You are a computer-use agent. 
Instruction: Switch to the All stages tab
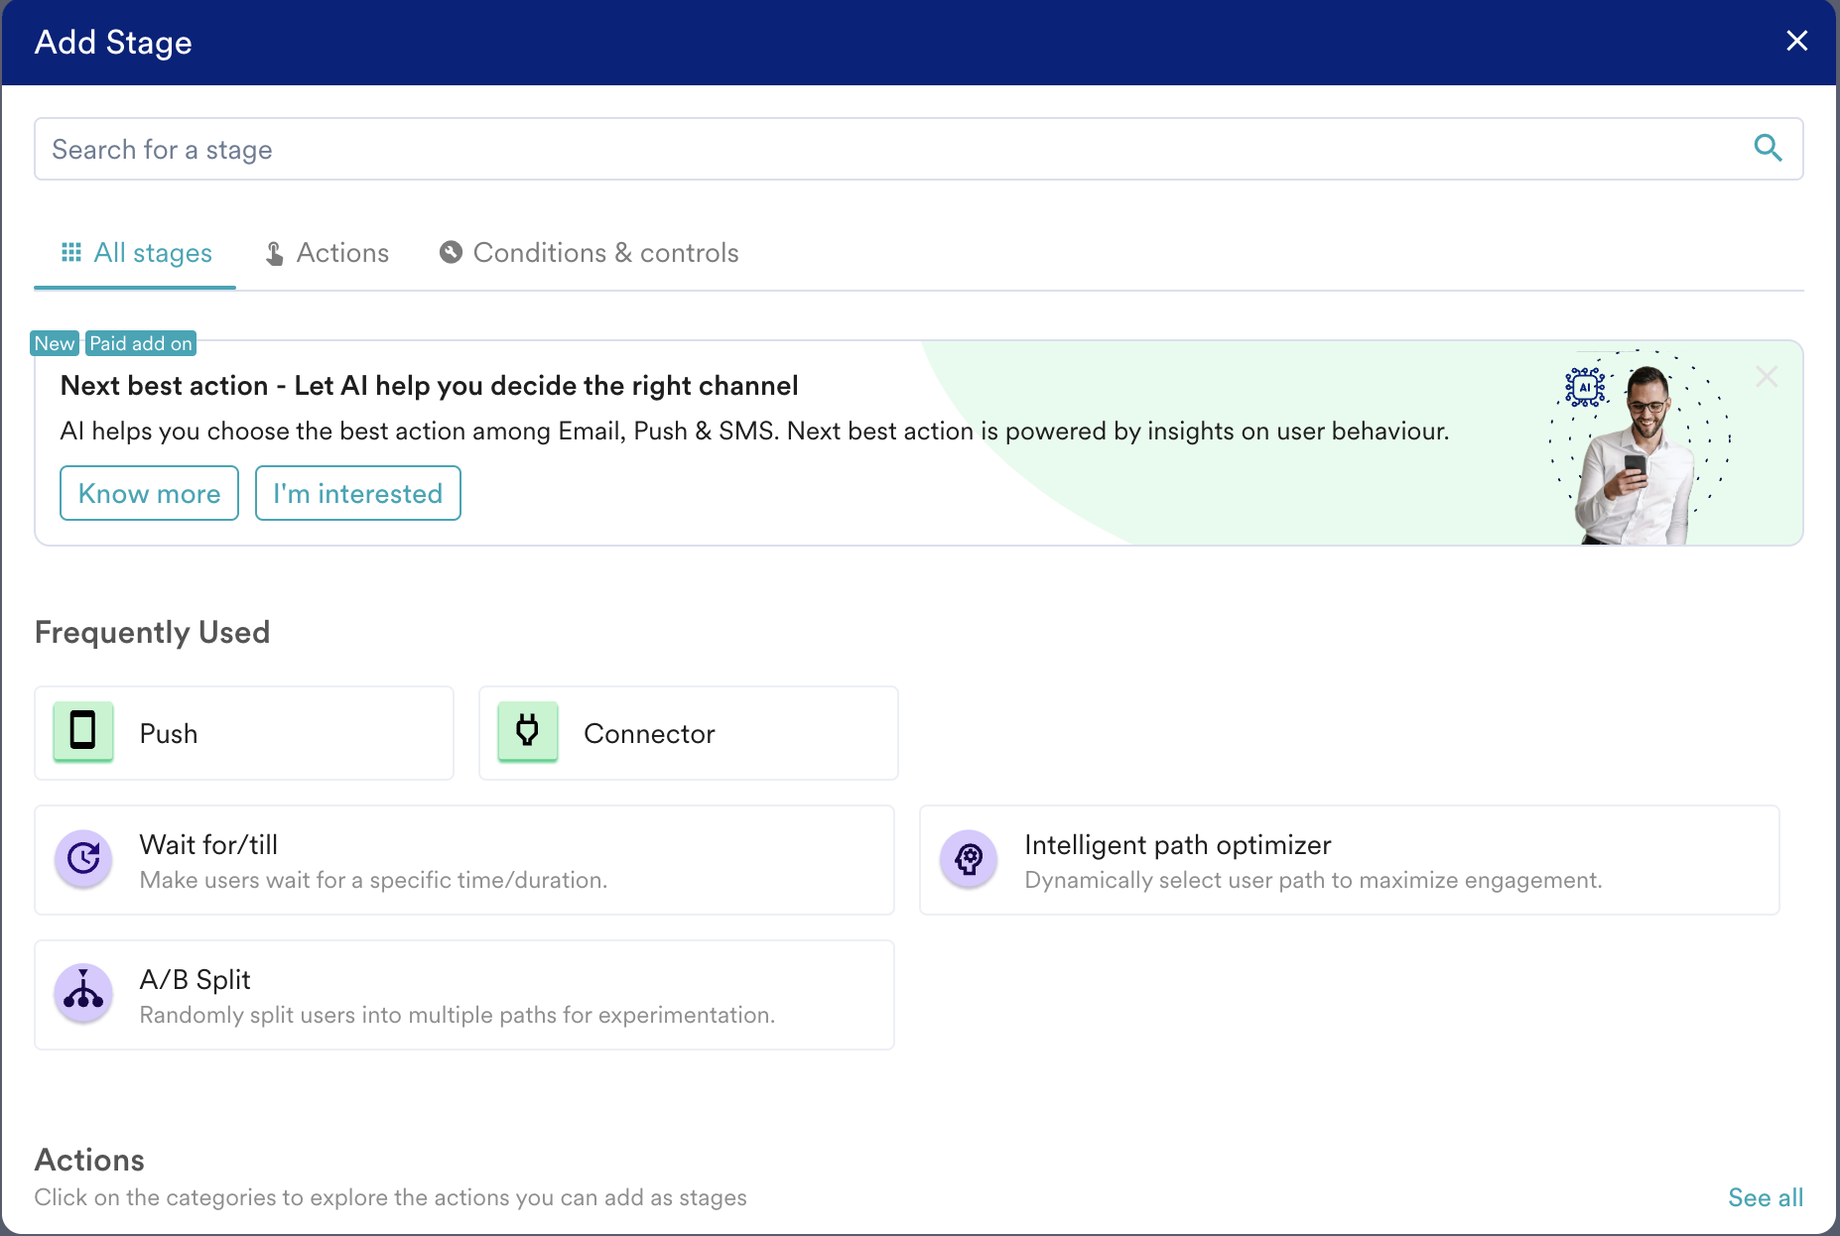click(x=136, y=253)
